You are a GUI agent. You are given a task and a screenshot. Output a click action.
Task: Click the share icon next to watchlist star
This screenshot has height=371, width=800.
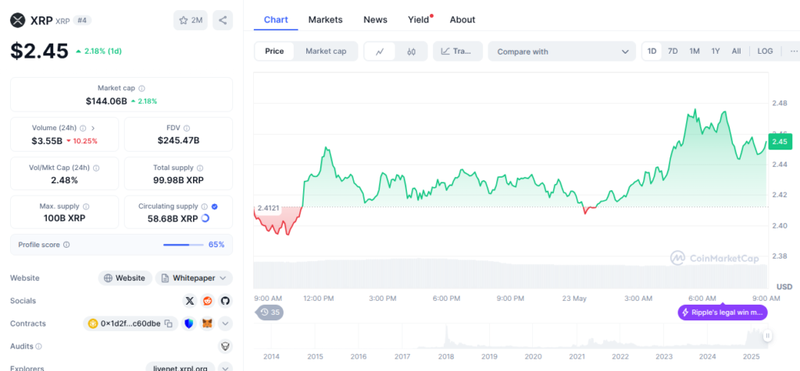(x=223, y=20)
